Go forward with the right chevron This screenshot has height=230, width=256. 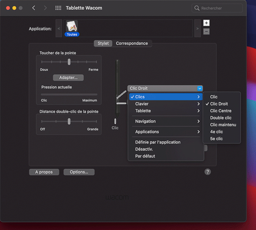[45, 8]
